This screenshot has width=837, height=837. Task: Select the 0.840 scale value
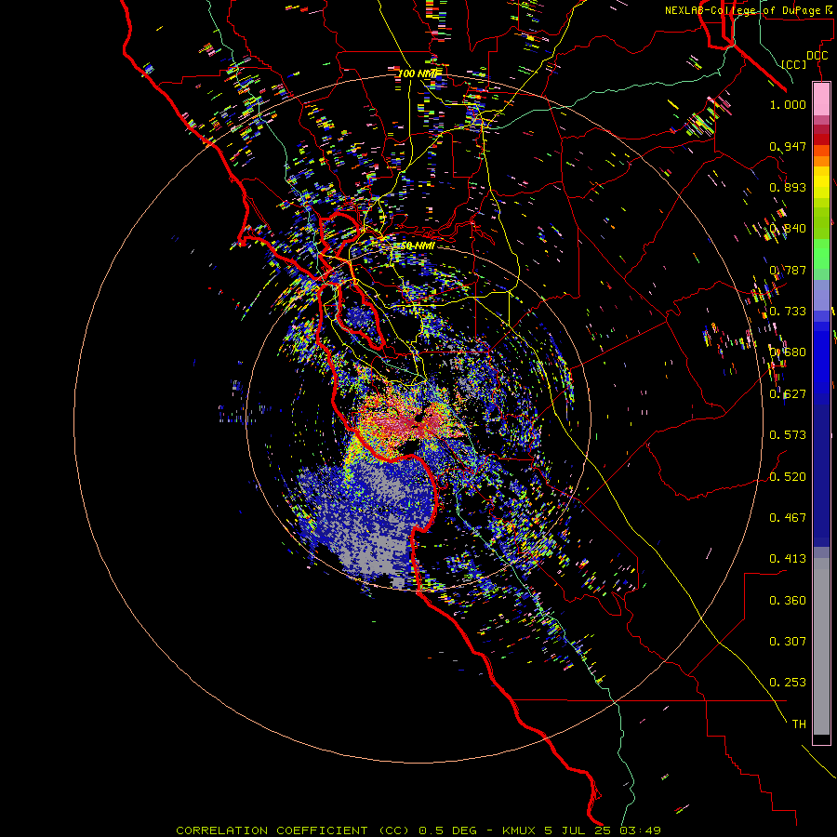pyautogui.click(x=788, y=229)
